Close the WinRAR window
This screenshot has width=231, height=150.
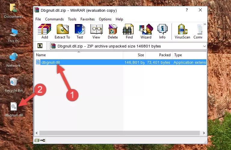coord(200,10)
